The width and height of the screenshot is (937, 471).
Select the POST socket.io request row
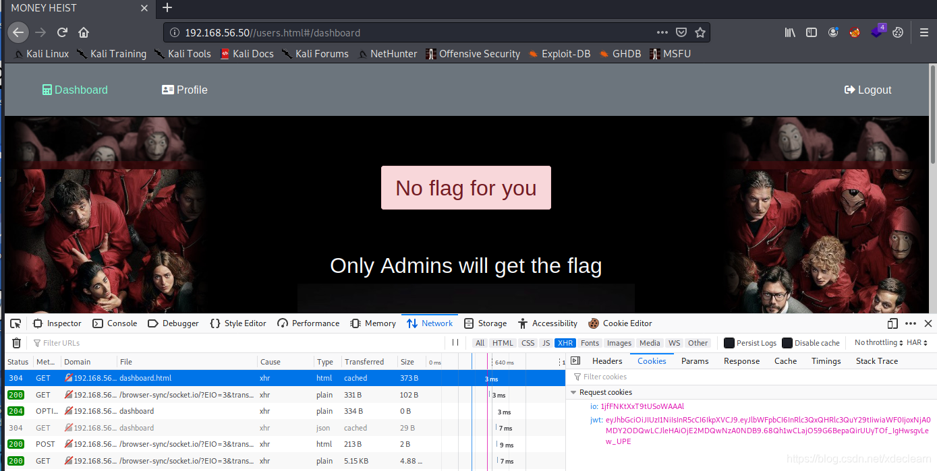tap(285, 444)
